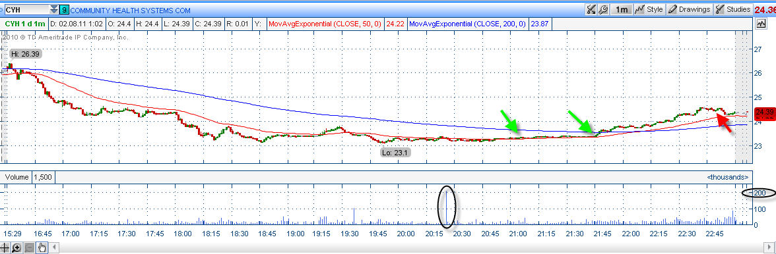The width and height of the screenshot is (776, 254).
Task: Click the Hi: 26.39 price bubble
Action: 25,55
